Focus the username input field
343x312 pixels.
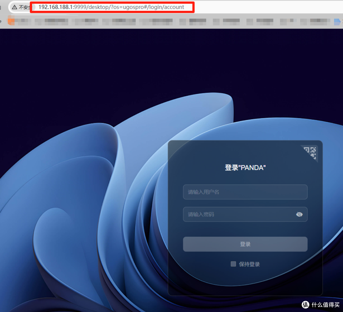(x=245, y=192)
